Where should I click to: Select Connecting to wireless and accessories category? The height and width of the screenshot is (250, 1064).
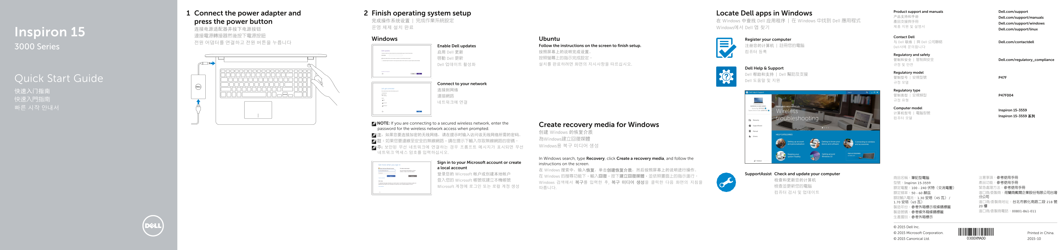point(859,143)
